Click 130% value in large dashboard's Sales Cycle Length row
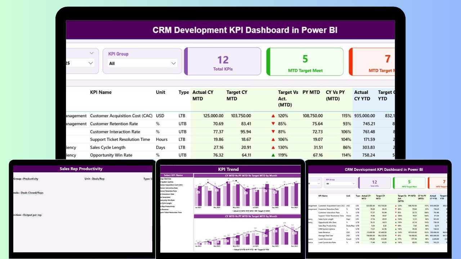The image size is (461, 259). click(x=283, y=147)
